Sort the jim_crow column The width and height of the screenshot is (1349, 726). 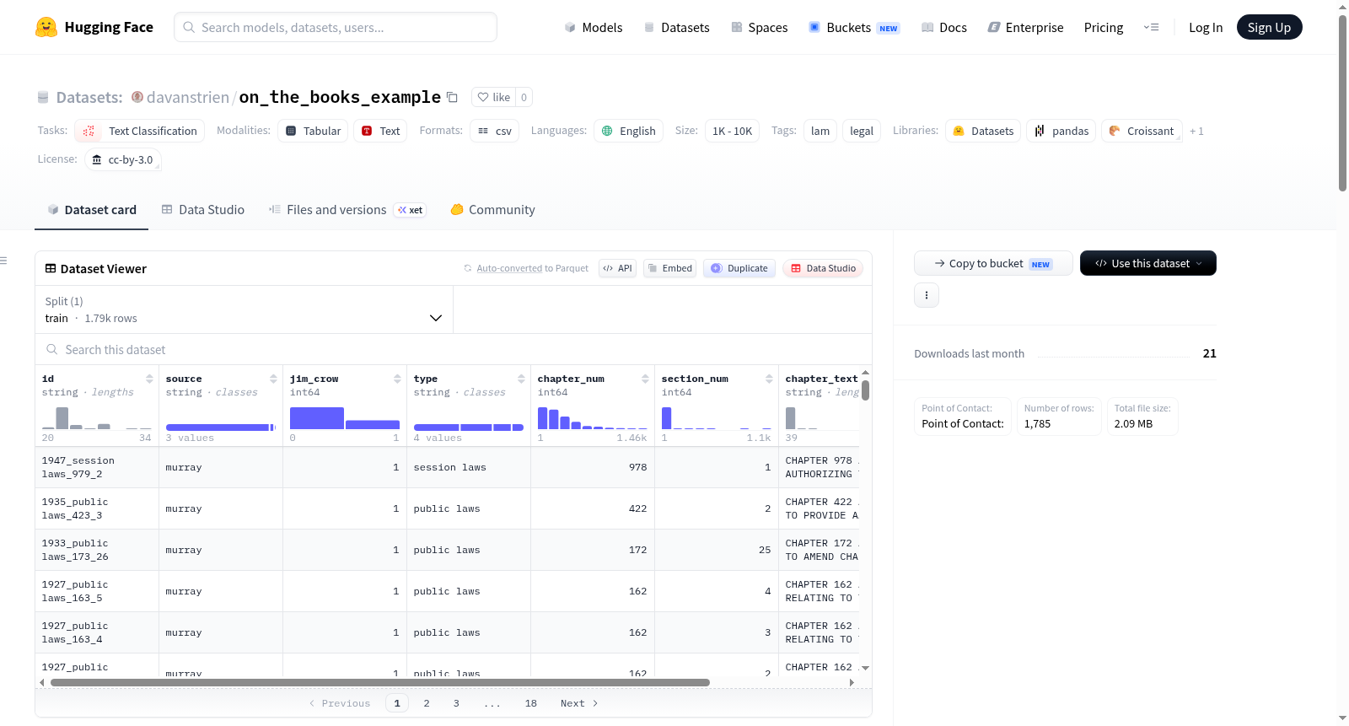[397, 379]
